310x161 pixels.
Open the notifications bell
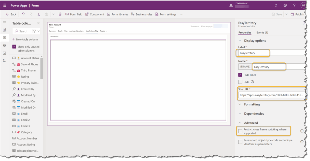[276, 5]
